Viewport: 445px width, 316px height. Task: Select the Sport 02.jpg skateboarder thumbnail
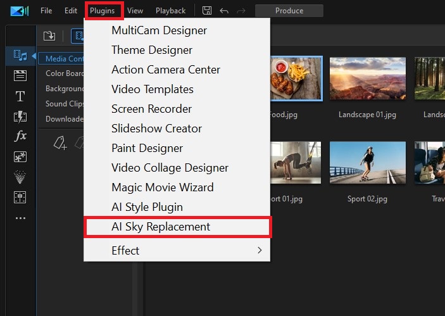tap(367, 163)
